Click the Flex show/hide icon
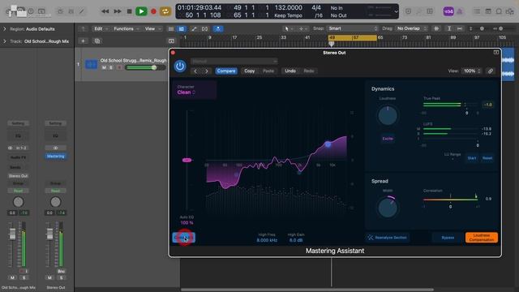The height and width of the screenshot is (292, 519). click(204, 29)
